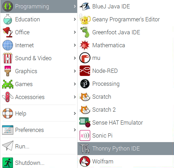
Task: Launch Thonny Python IDE
Action: (126, 148)
